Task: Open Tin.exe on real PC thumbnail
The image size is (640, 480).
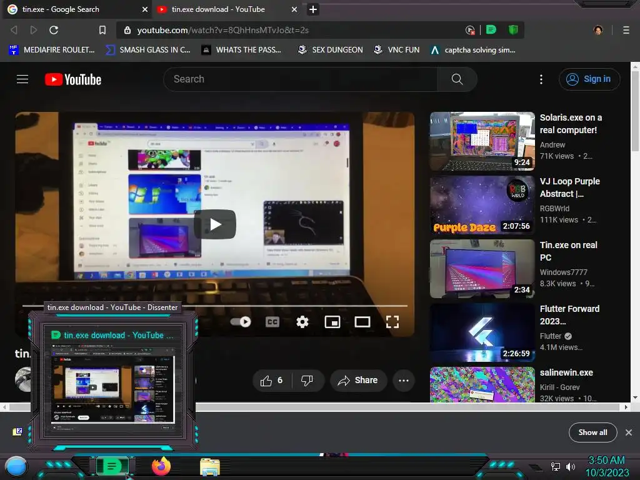Action: tap(482, 269)
